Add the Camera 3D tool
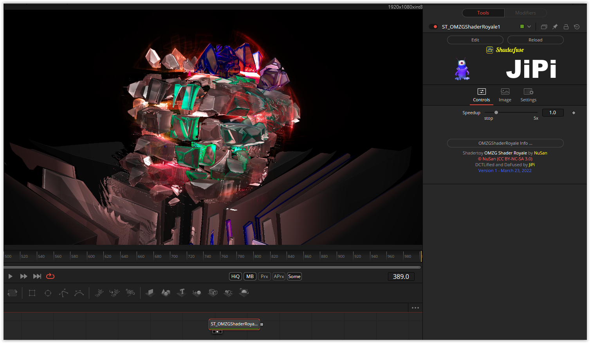Screen dimensions: 590x343 click(x=213, y=293)
